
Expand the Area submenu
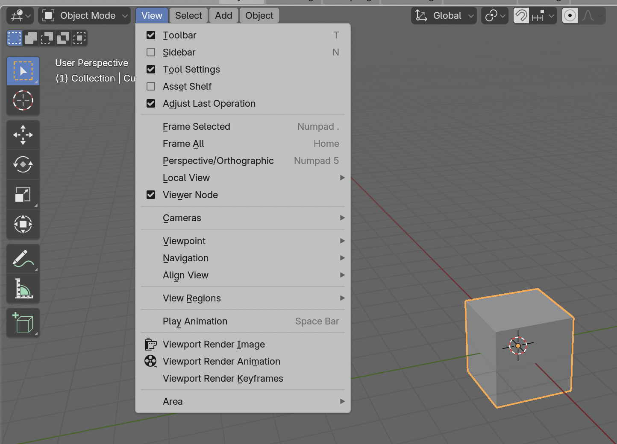tap(243, 401)
